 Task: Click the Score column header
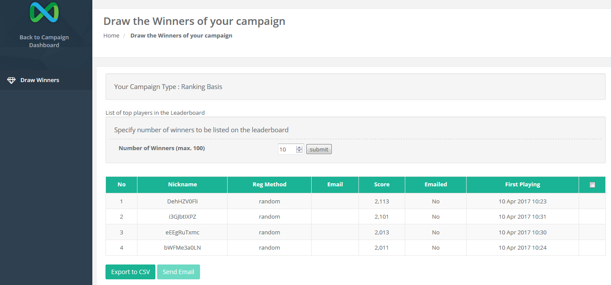click(382, 185)
